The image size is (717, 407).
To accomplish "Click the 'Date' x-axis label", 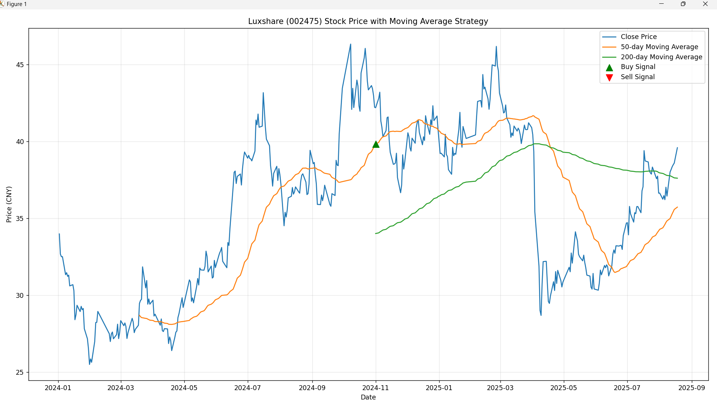I will 368,397.
